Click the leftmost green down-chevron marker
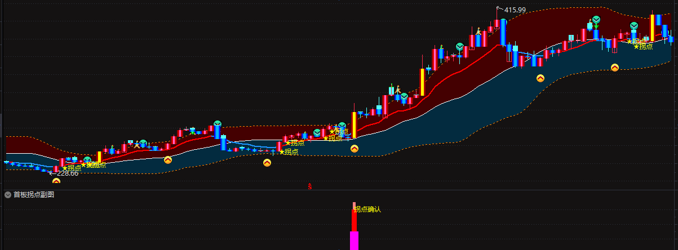678x250 pixels. pyautogui.click(x=87, y=160)
